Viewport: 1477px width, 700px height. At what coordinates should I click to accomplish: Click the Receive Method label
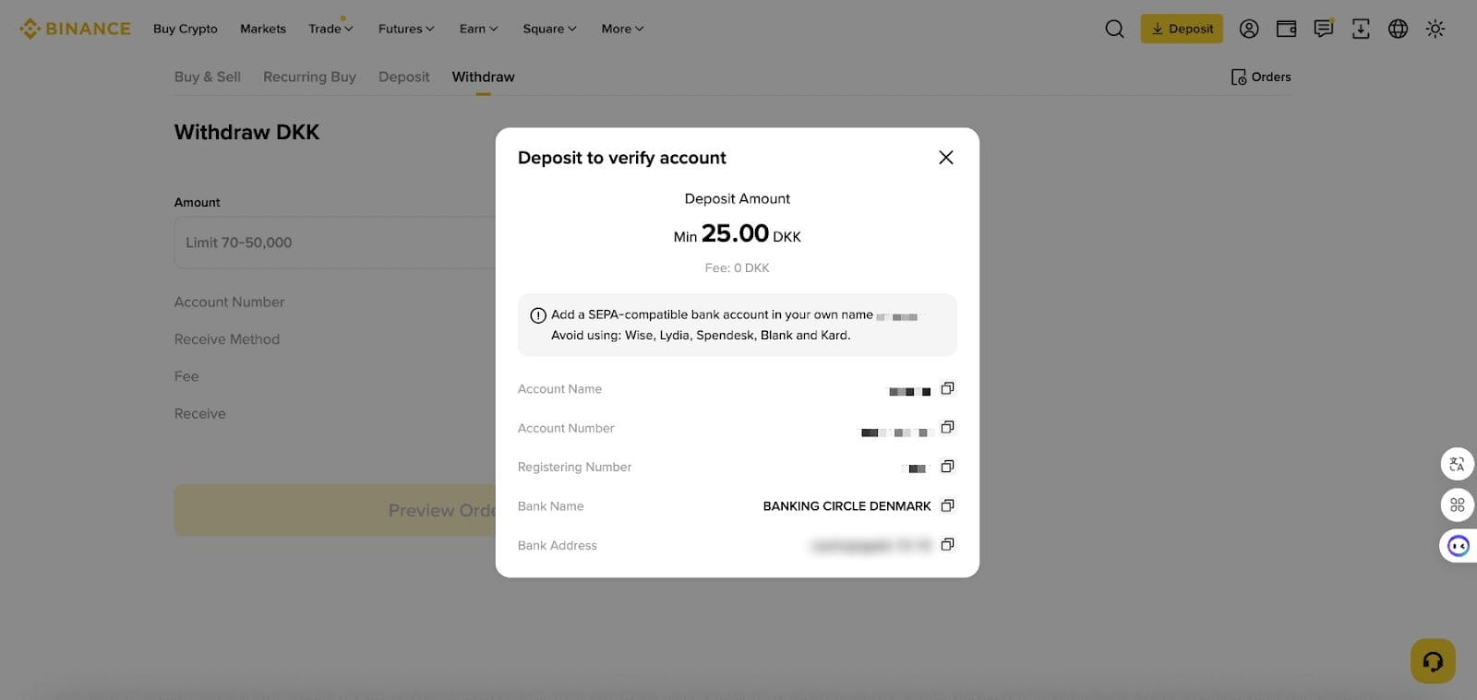(x=227, y=339)
